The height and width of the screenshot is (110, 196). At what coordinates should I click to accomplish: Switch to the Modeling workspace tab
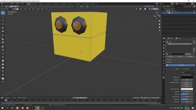tap(35, 4)
